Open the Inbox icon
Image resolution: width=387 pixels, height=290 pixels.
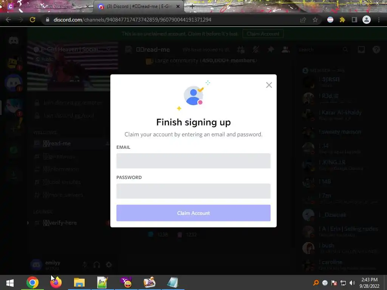click(x=361, y=49)
